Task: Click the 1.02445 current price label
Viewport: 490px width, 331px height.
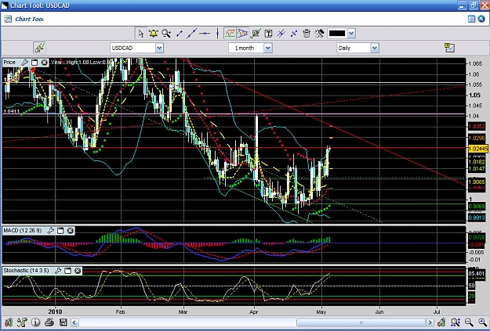Action: tap(477, 149)
